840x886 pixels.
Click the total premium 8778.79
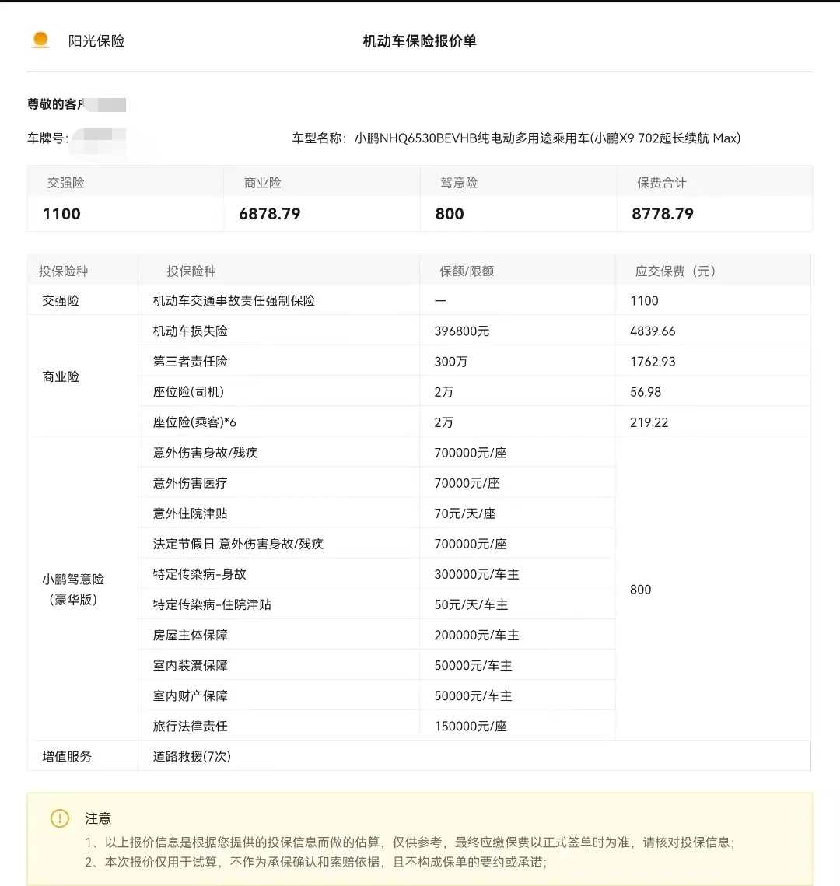(663, 214)
